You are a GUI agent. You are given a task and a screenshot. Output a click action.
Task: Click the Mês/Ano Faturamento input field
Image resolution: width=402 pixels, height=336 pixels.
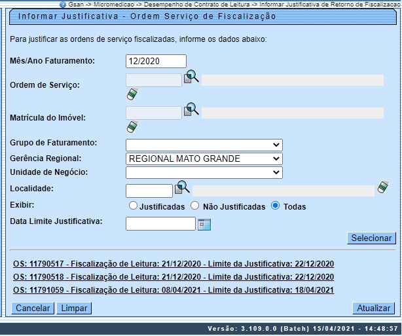156,61
